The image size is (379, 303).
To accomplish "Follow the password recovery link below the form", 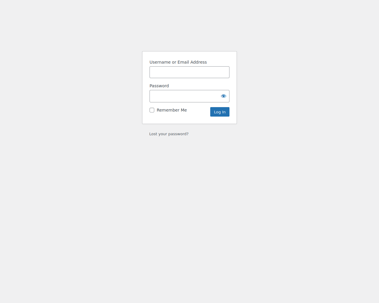I will [x=169, y=134].
